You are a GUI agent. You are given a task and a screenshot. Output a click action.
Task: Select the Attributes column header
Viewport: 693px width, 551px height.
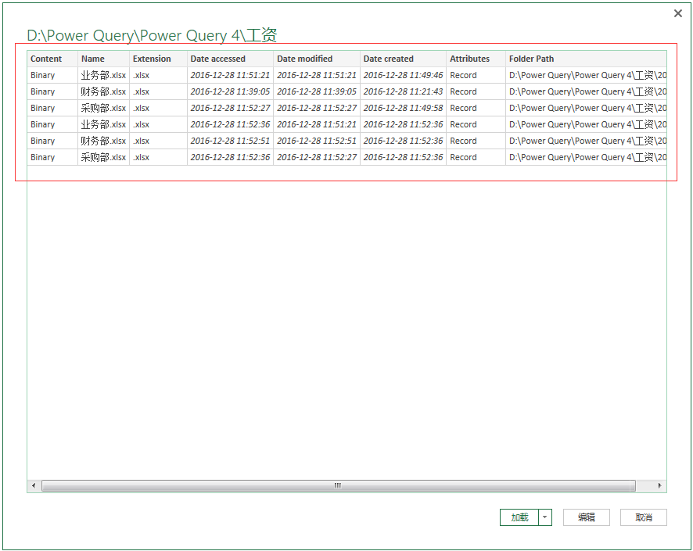[476, 59]
